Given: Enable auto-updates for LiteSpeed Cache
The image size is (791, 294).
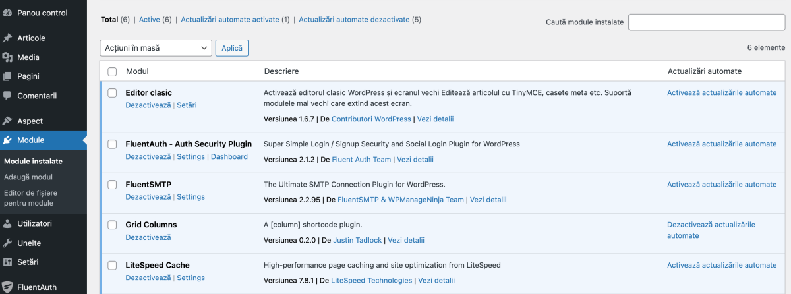Looking at the screenshot, I should (722, 265).
